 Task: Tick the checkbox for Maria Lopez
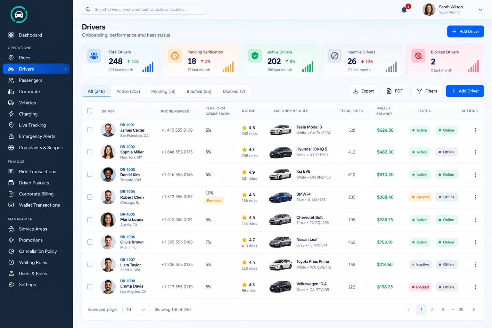tap(90, 219)
